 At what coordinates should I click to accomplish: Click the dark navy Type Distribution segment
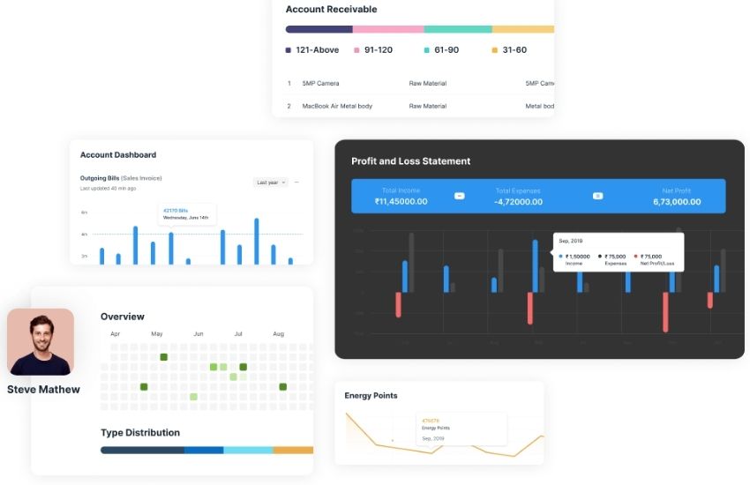143,450
